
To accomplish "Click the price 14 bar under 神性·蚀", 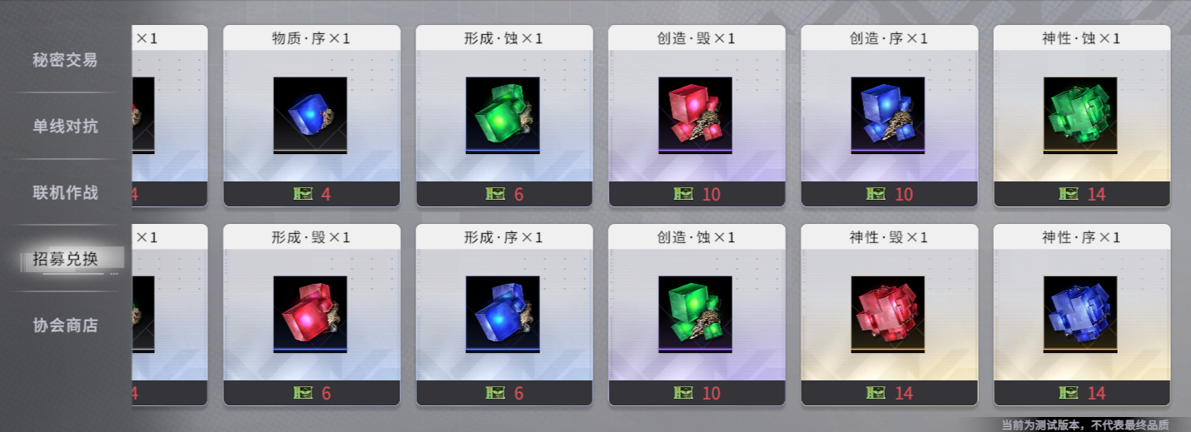I will click(x=1082, y=194).
